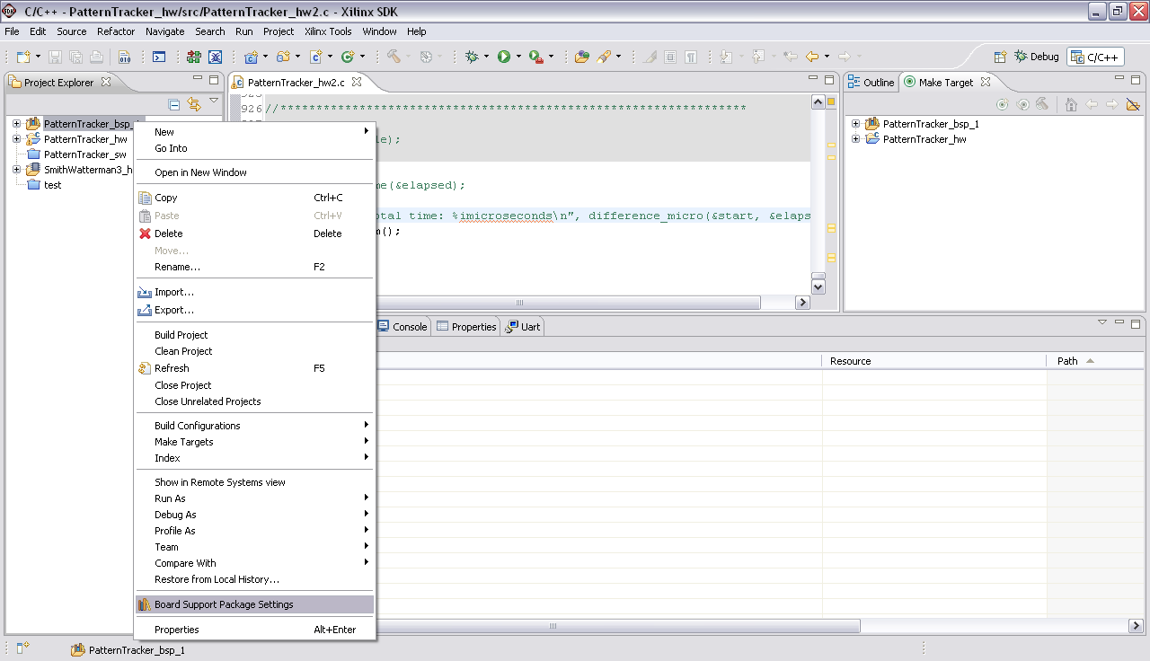Viewport: 1150px width, 661px height.
Task: Select PatternTracker_sw in Project Explorer
Action: [x=84, y=154]
